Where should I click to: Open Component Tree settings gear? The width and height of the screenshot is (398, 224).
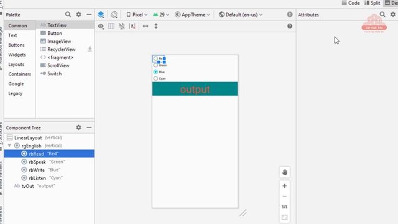click(79, 127)
